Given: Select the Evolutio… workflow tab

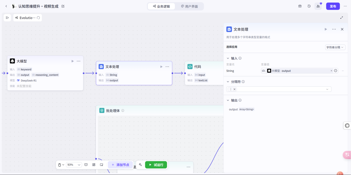Looking at the screenshot, I should click(28, 18).
